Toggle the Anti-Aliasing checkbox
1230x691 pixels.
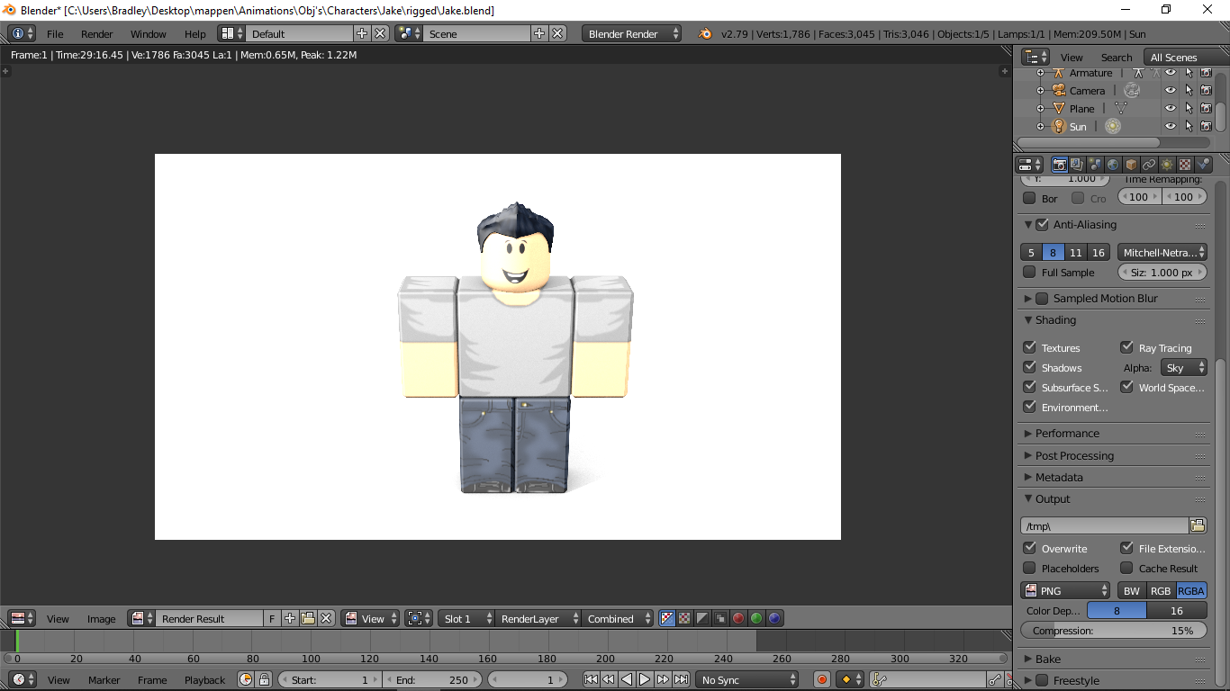(1043, 225)
